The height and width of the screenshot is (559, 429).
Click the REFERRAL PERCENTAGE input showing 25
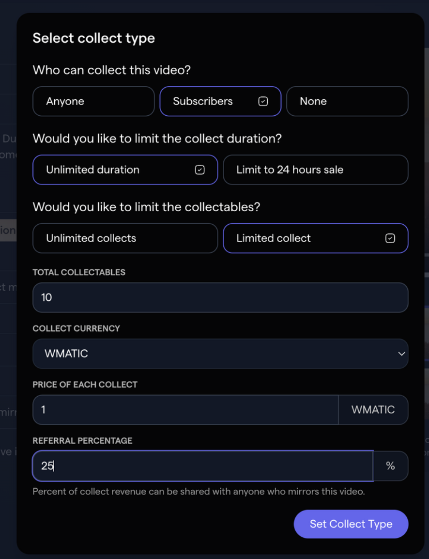coord(203,466)
